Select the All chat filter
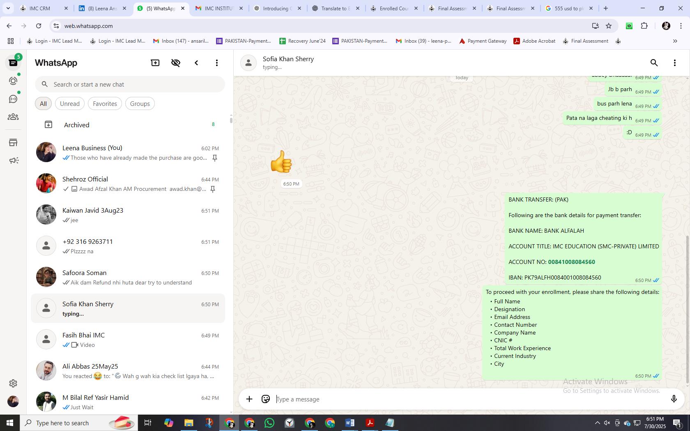Viewport: 690px width, 431px height. coord(43,104)
